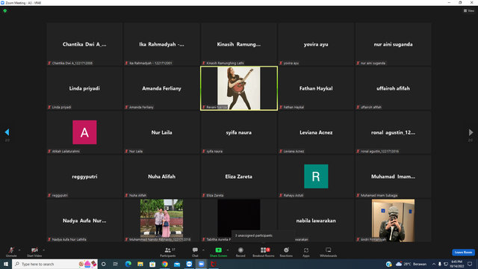Image resolution: width=478 pixels, height=269 pixels.
Task: Click the green encryption shield icon
Action: point(5,10)
